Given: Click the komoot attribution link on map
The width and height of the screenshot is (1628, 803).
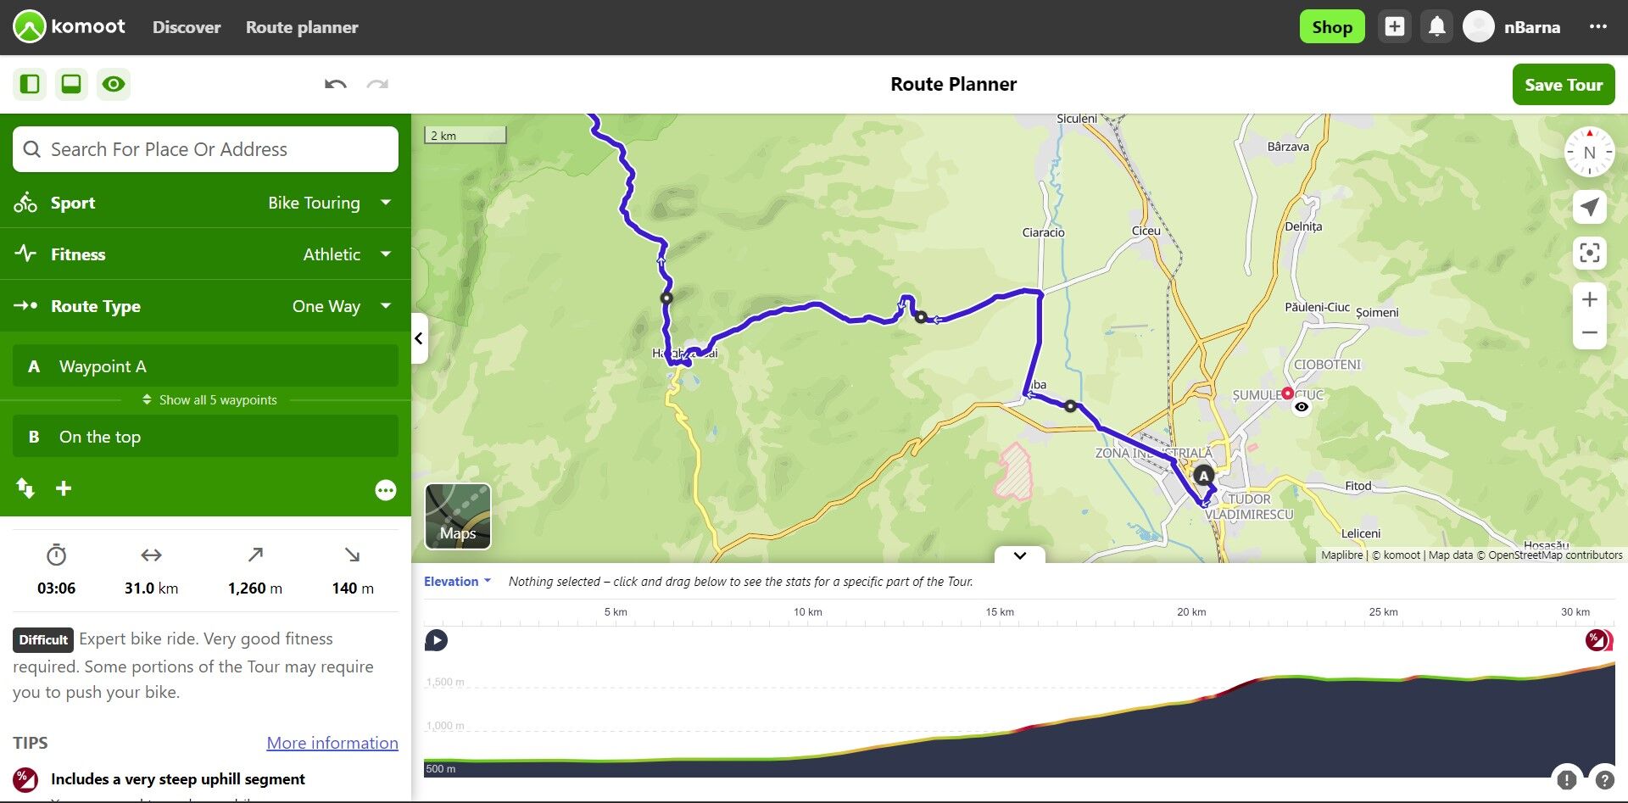Looking at the screenshot, I should pyautogui.click(x=1401, y=555).
